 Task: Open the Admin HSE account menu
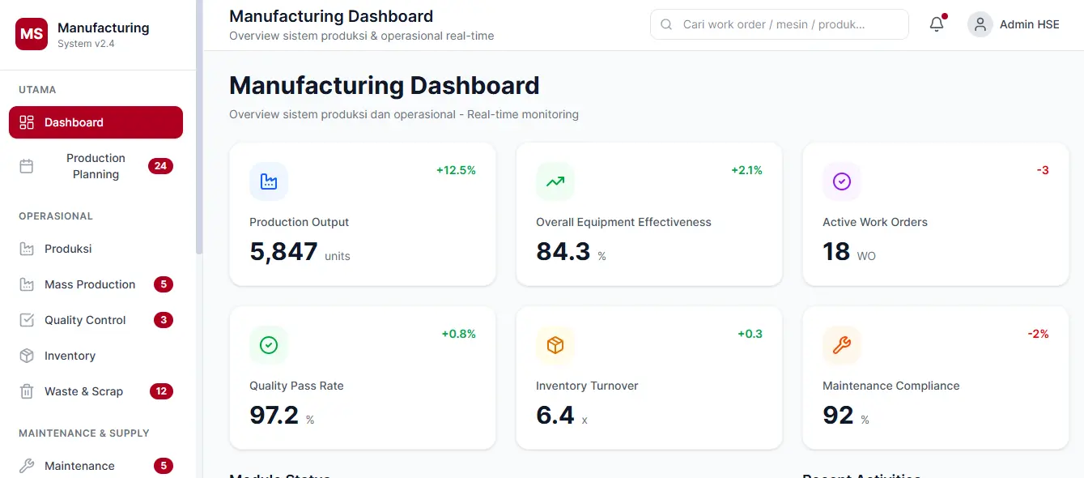point(1013,24)
